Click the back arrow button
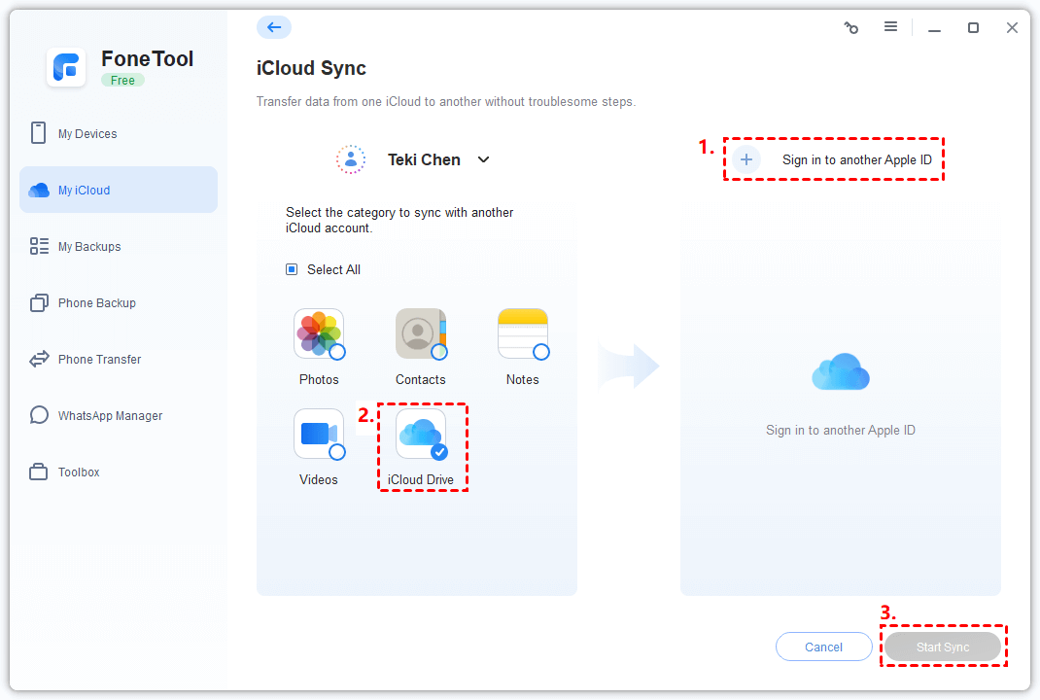The width and height of the screenshot is (1040, 700). tap(273, 27)
